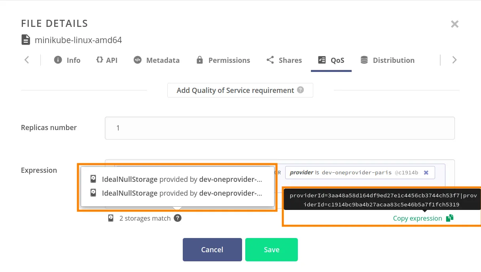Go to the Permissions tab
The height and width of the screenshot is (272, 481).
tap(223, 60)
